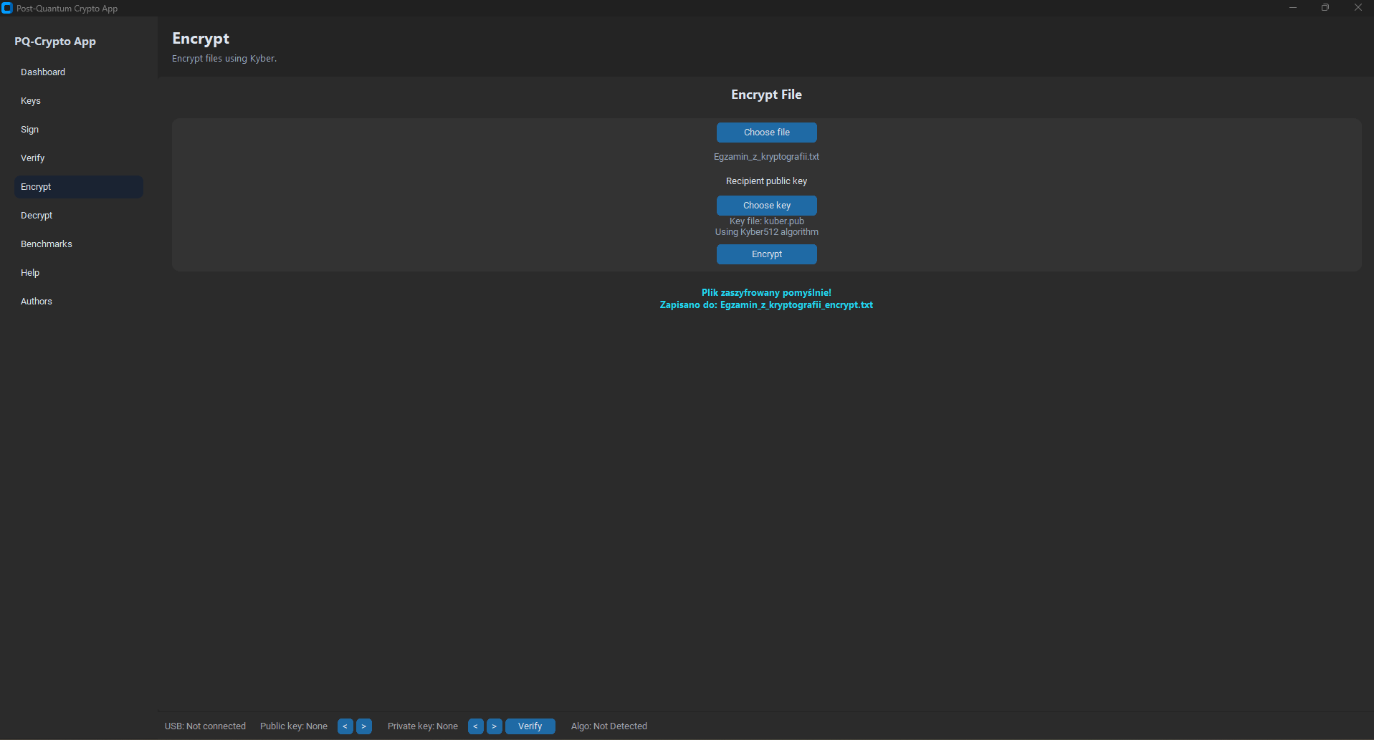This screenshot has height=740, width=1374.
Task: Step back through public keys with left arrow
Action: pyautogui.click(x=344, y=726)
